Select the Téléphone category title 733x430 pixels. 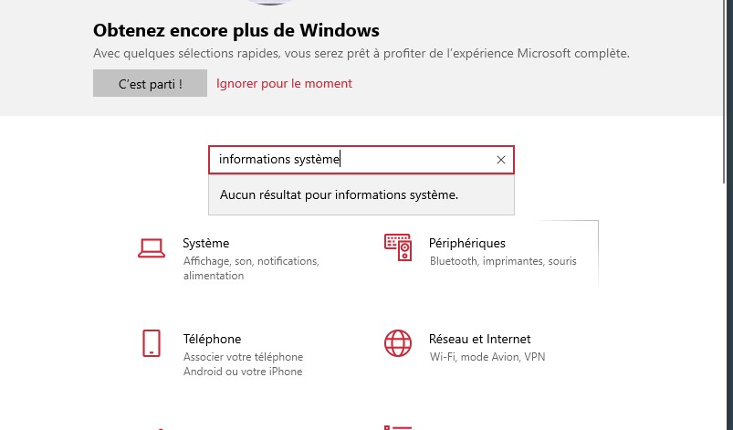tap(213, 339)
